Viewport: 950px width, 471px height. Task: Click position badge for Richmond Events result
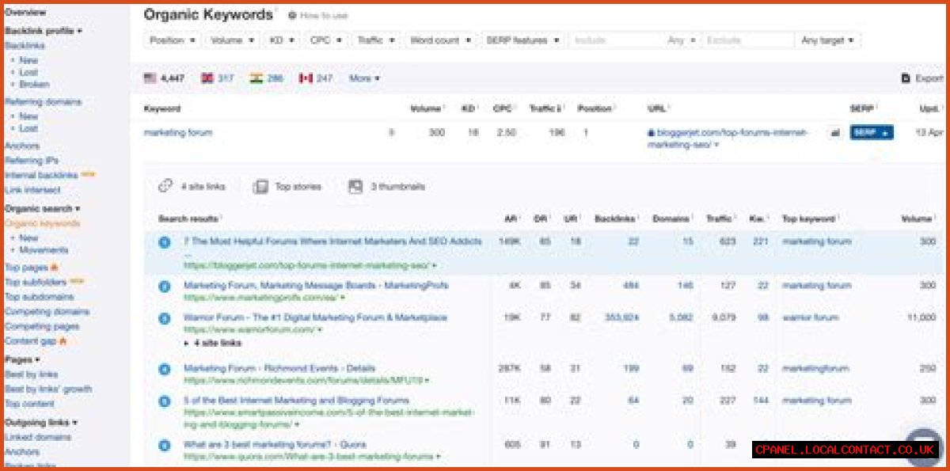click(165, 369)
